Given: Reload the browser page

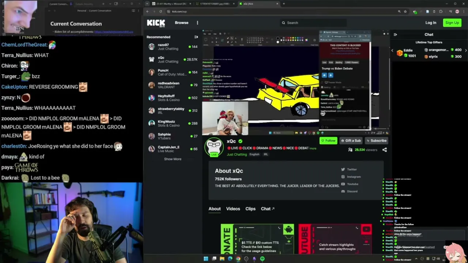Looking at the screenshot, I should tap(161, 11).
